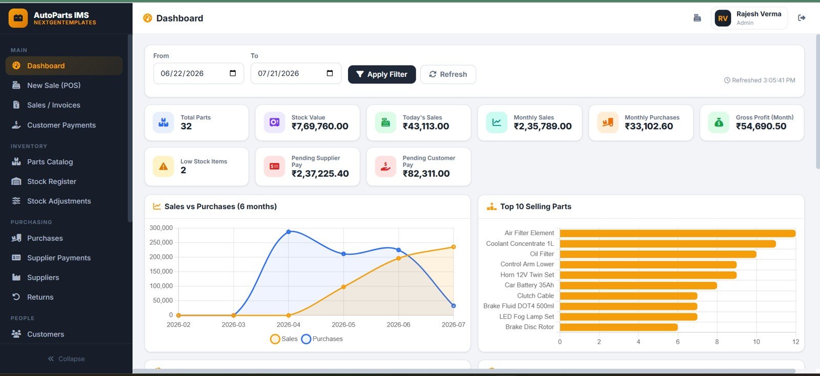Click the Pending Supplier Pay red icon

[x=274, y=166]
